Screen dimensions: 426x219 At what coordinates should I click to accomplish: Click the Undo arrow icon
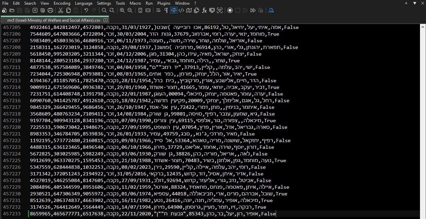click(x=86, y=10)
